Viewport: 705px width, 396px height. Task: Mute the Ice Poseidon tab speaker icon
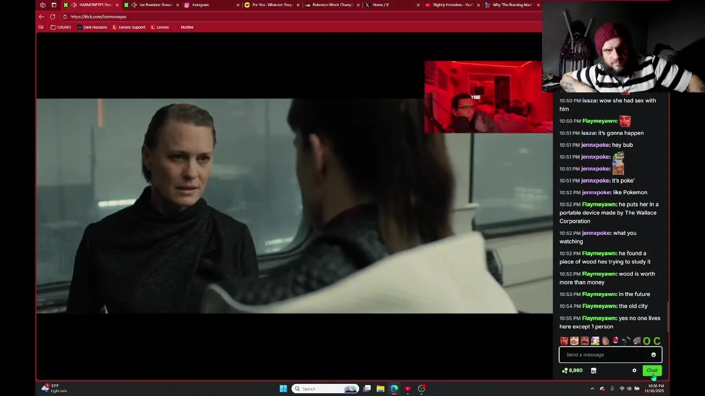[x=134, y=5]
